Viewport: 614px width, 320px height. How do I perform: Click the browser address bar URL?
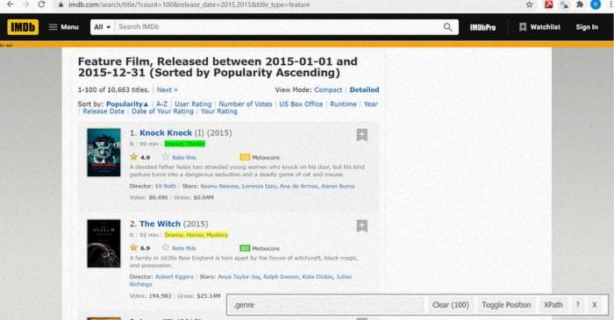tap(189, 4)
